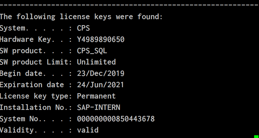Select the CPS system value

click(x=83, y=28)
